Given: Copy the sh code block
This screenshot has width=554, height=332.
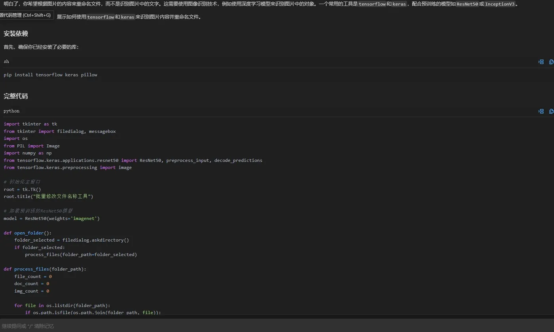Looking at the screenshot, I should 551,62.
